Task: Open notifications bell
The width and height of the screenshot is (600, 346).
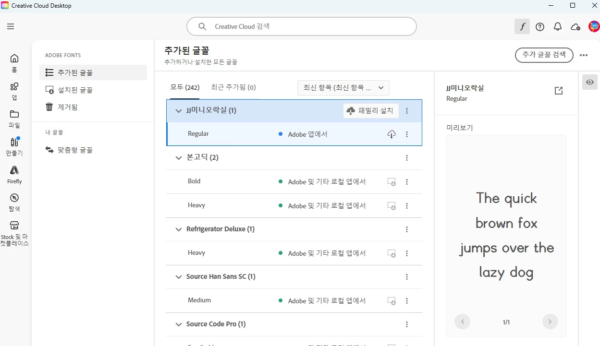Action: tap(558, 27)
